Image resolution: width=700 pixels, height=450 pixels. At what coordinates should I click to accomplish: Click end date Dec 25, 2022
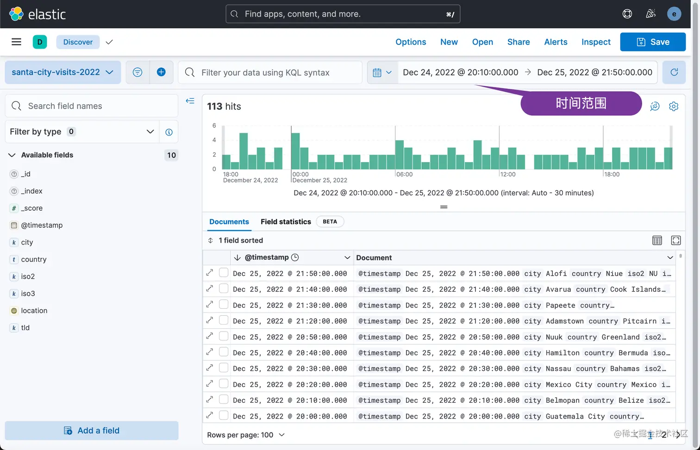point(594,72)
